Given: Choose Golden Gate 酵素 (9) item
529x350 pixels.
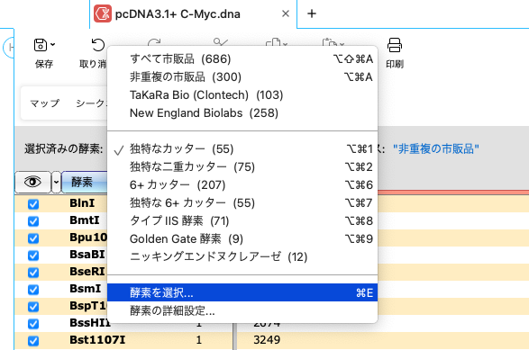Looking at the screenshot, I should 242,238.
